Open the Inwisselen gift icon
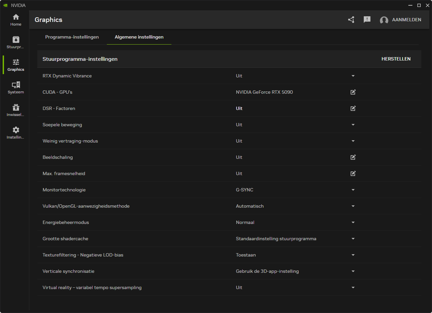Screen dimensions: 432x313 point(16,110)
